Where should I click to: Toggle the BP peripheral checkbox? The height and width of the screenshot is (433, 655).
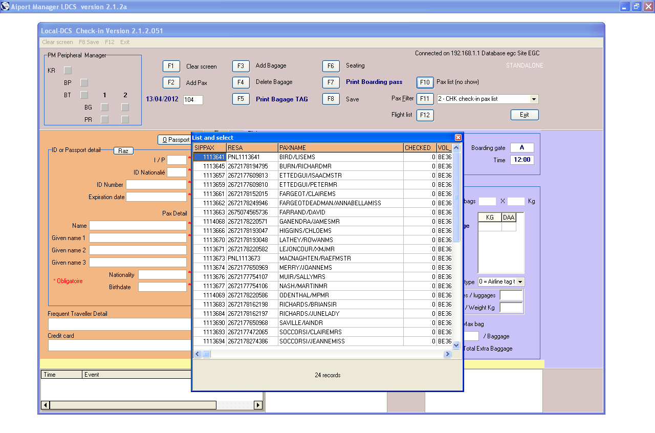pos(84,82)
